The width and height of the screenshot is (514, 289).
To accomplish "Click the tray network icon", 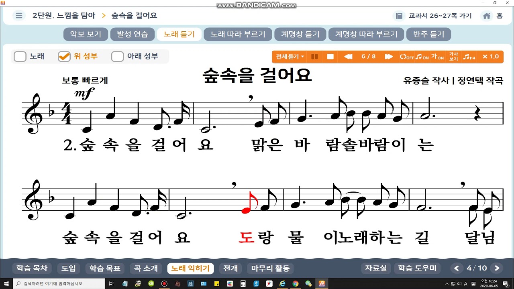I will (453, 283).
